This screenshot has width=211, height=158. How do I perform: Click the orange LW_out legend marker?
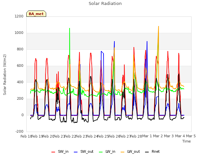(123, 152)
